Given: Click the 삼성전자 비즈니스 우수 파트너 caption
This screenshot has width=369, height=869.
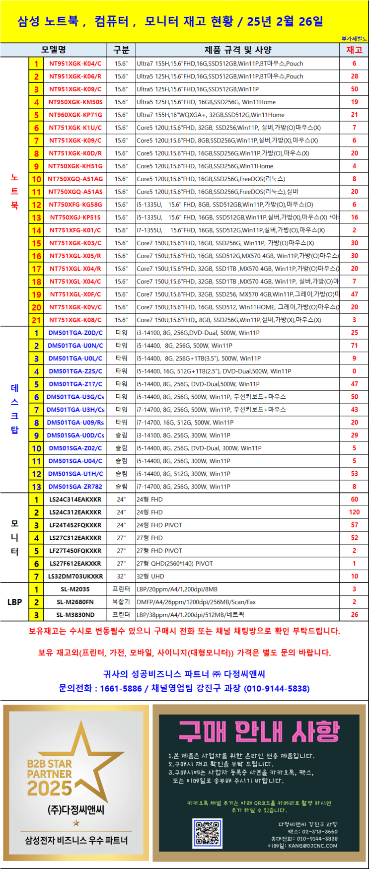Looking at the screenshot, I should (x=76, y=840).
